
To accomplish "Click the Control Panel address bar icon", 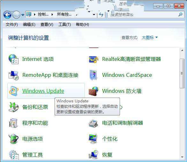I will tap(29, 14).
